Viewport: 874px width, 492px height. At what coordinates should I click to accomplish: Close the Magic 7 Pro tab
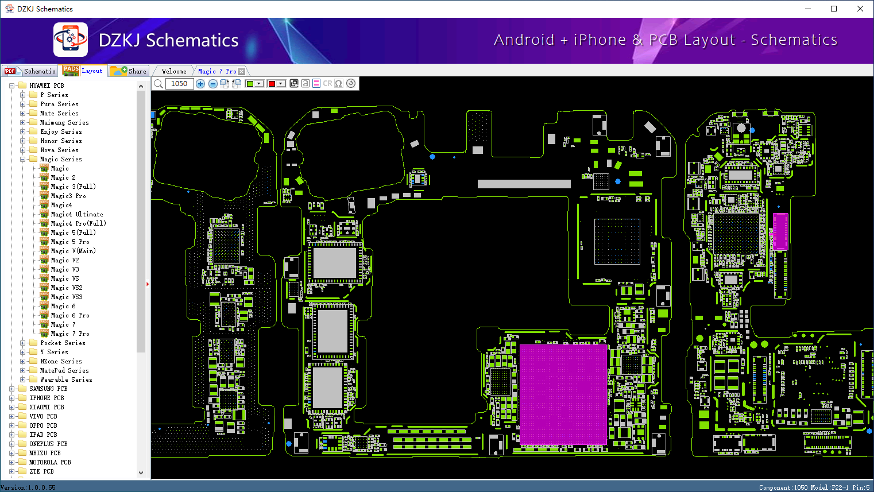[x=242, y=71]
